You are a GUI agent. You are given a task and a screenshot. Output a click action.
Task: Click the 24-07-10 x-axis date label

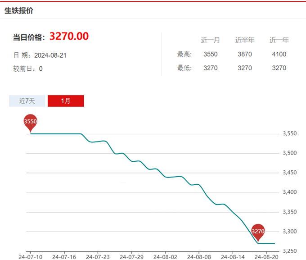click(30, 256)
